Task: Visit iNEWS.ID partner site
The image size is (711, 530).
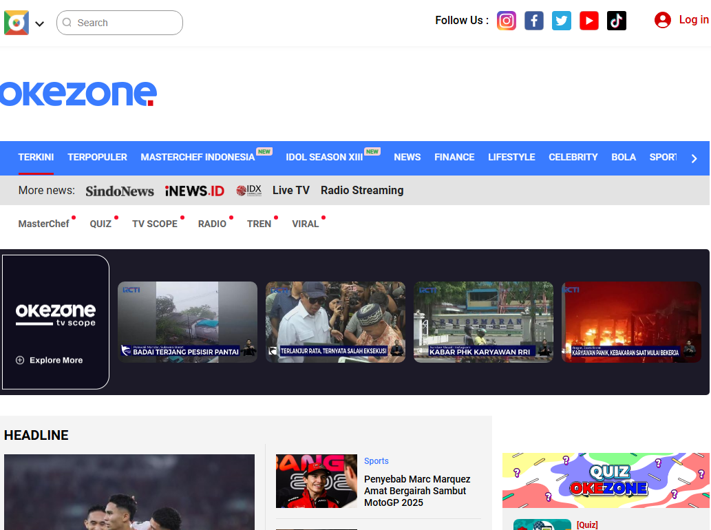Action: (195, 191)
